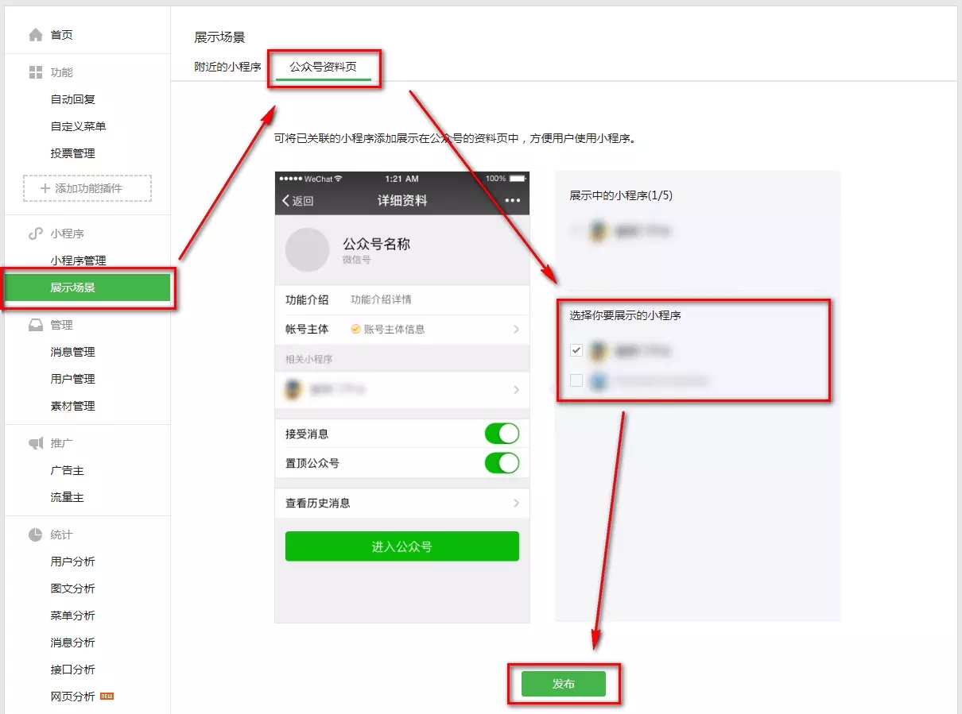Uncheck the first checked mini program checkbox
This screenshot has width=962, height=714.
coord(576,349)
